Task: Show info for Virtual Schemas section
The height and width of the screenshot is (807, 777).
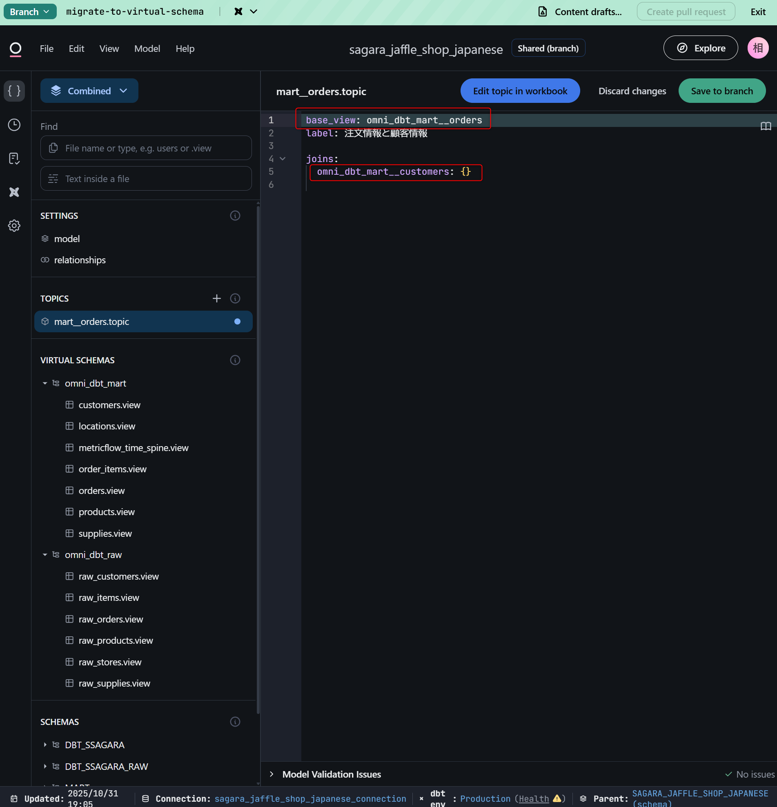Action: pyautogui.click(x=235, y=360)
